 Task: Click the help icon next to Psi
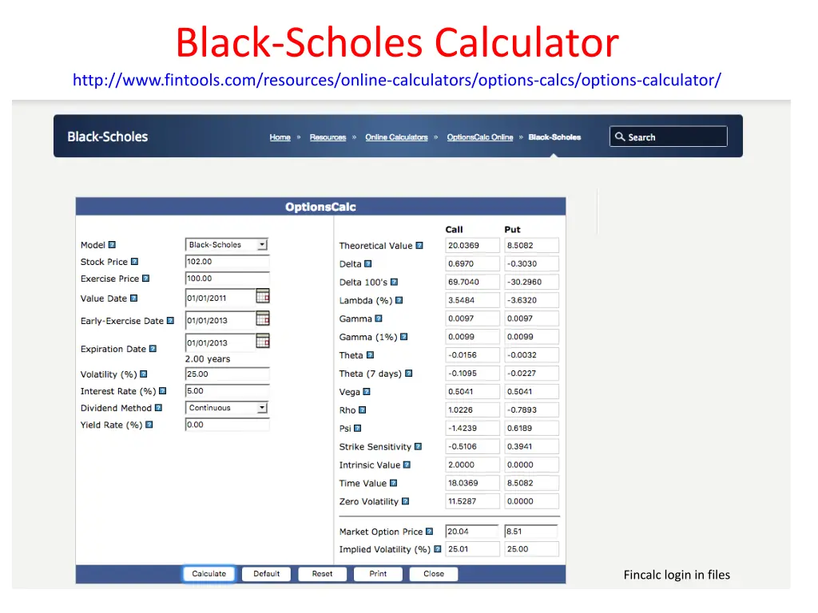pos(358,429)
